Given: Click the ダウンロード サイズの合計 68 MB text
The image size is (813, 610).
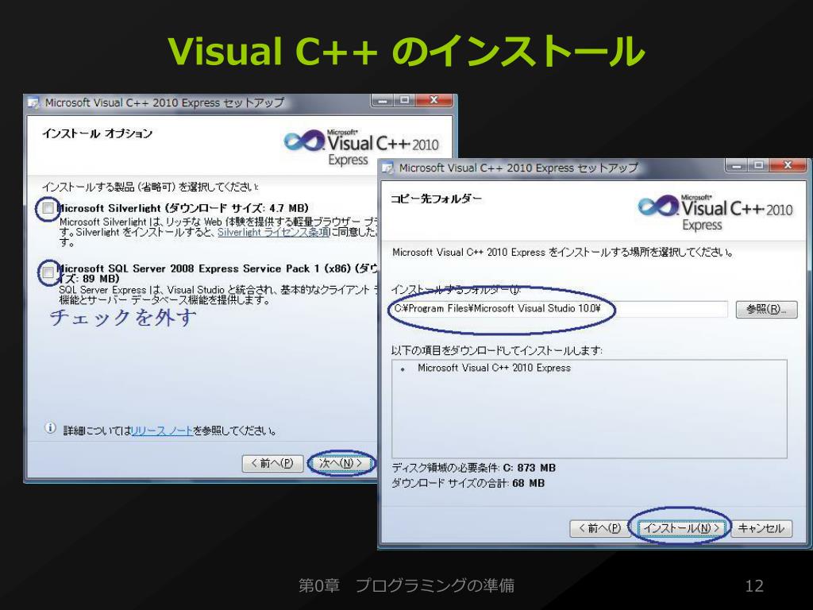Looking at the screenshot, I should (x=468, y=484).
